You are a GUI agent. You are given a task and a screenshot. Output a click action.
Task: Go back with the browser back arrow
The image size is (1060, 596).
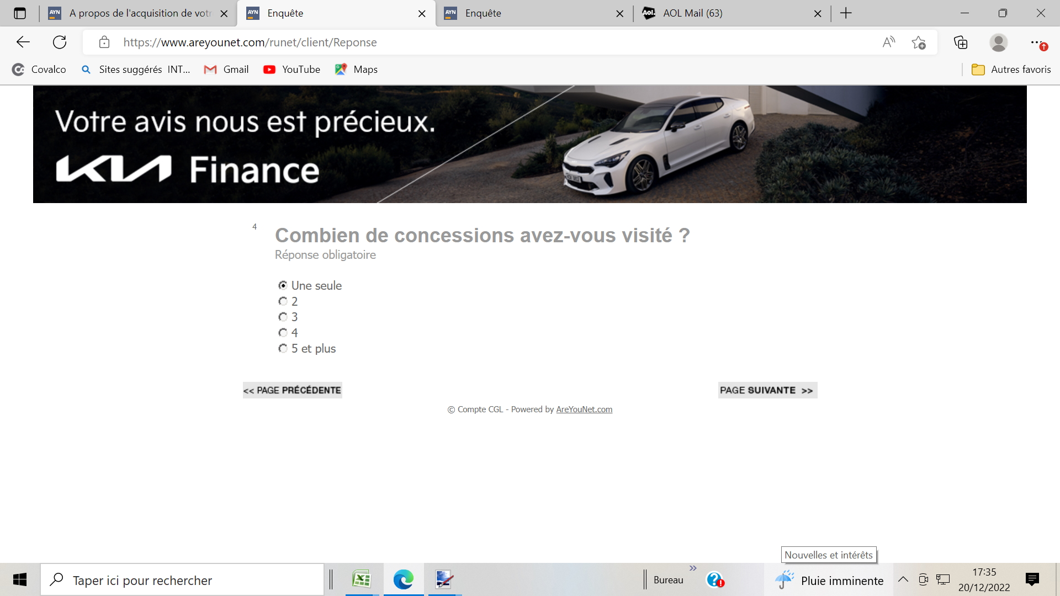(x=23, y=42)
